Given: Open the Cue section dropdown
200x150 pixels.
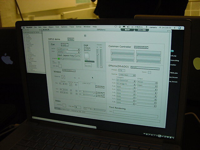Looking at the screenshot, I should point(68,49).
